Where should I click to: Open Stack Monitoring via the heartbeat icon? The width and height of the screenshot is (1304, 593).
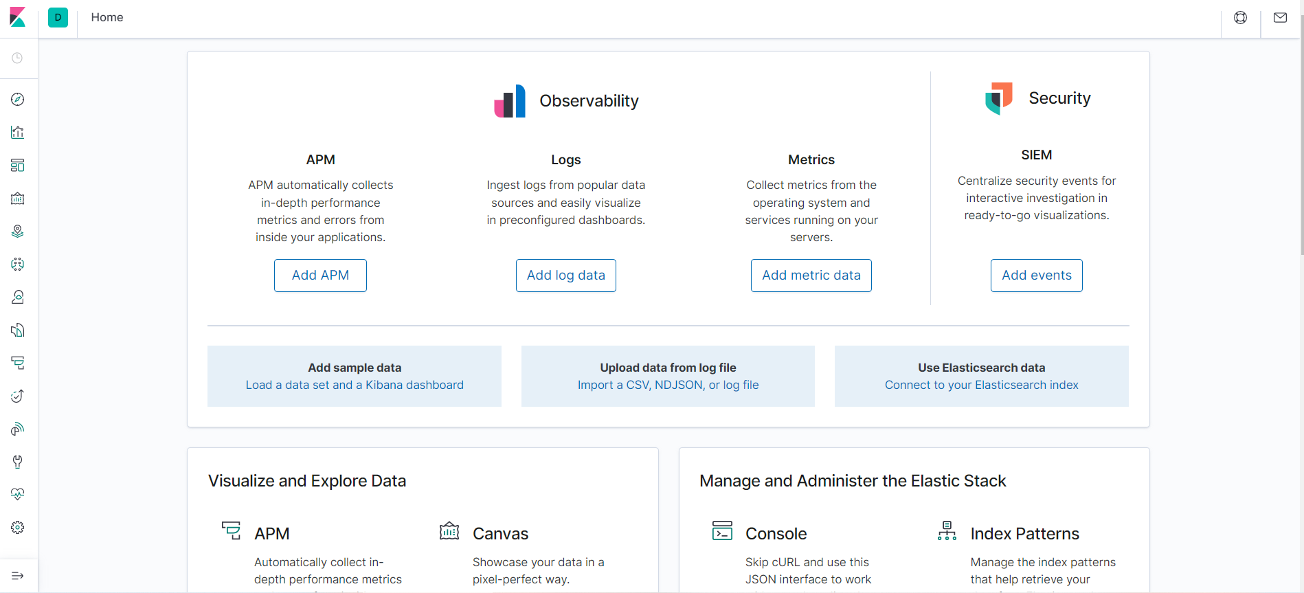tap(18, 495)
